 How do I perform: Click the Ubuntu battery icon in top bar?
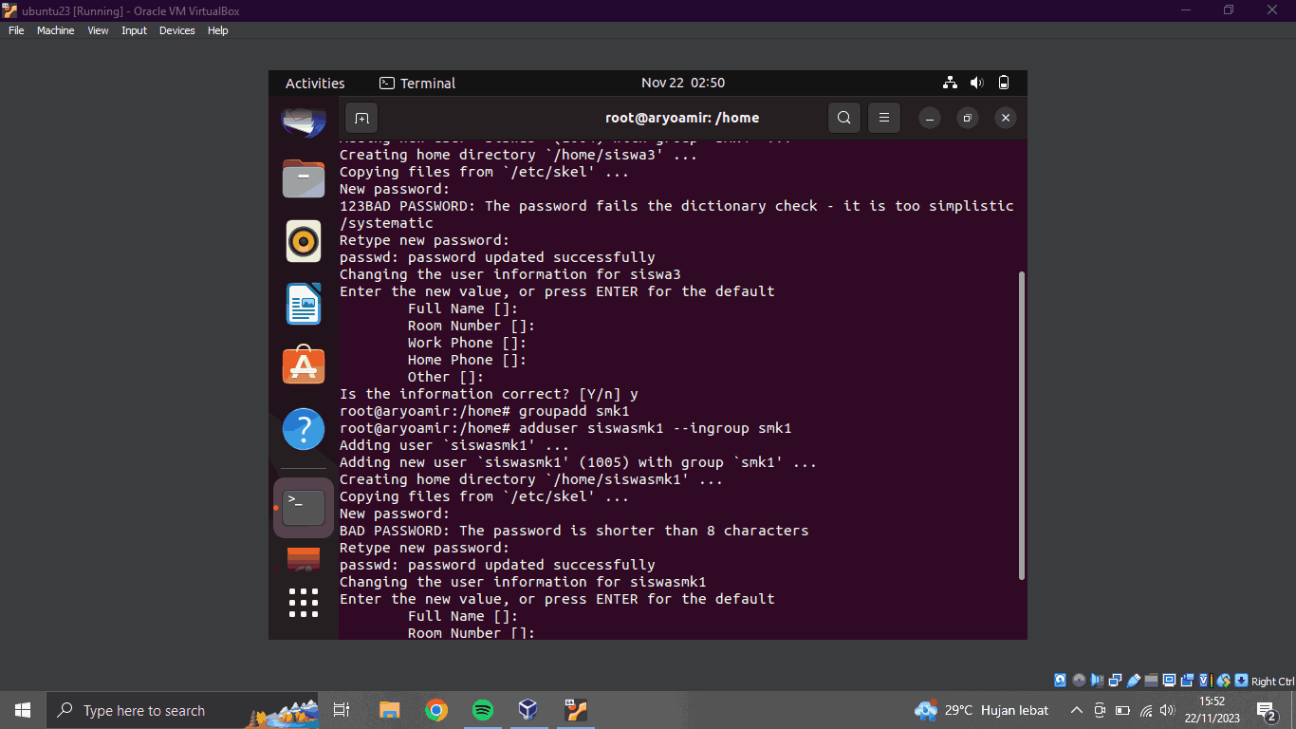1004,83
